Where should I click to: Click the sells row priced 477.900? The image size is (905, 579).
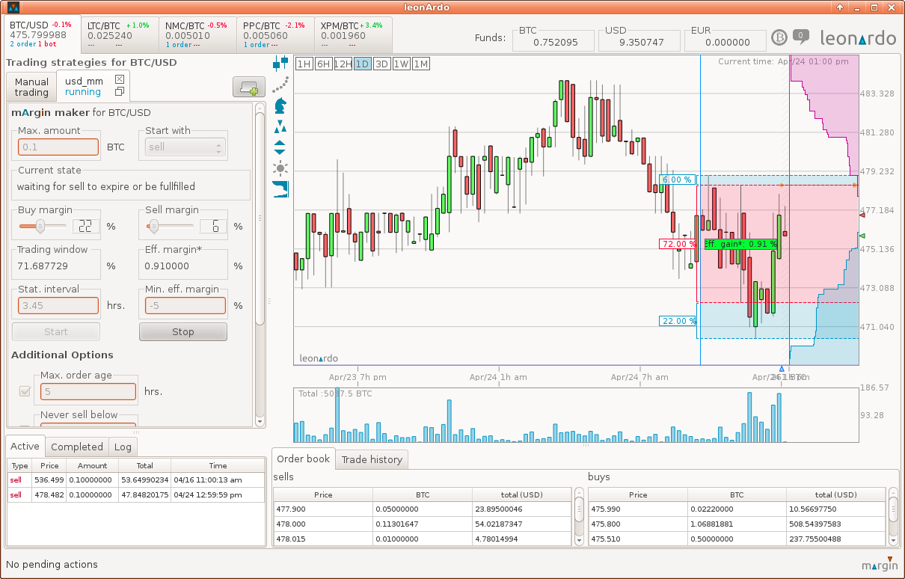click(422, 509)
